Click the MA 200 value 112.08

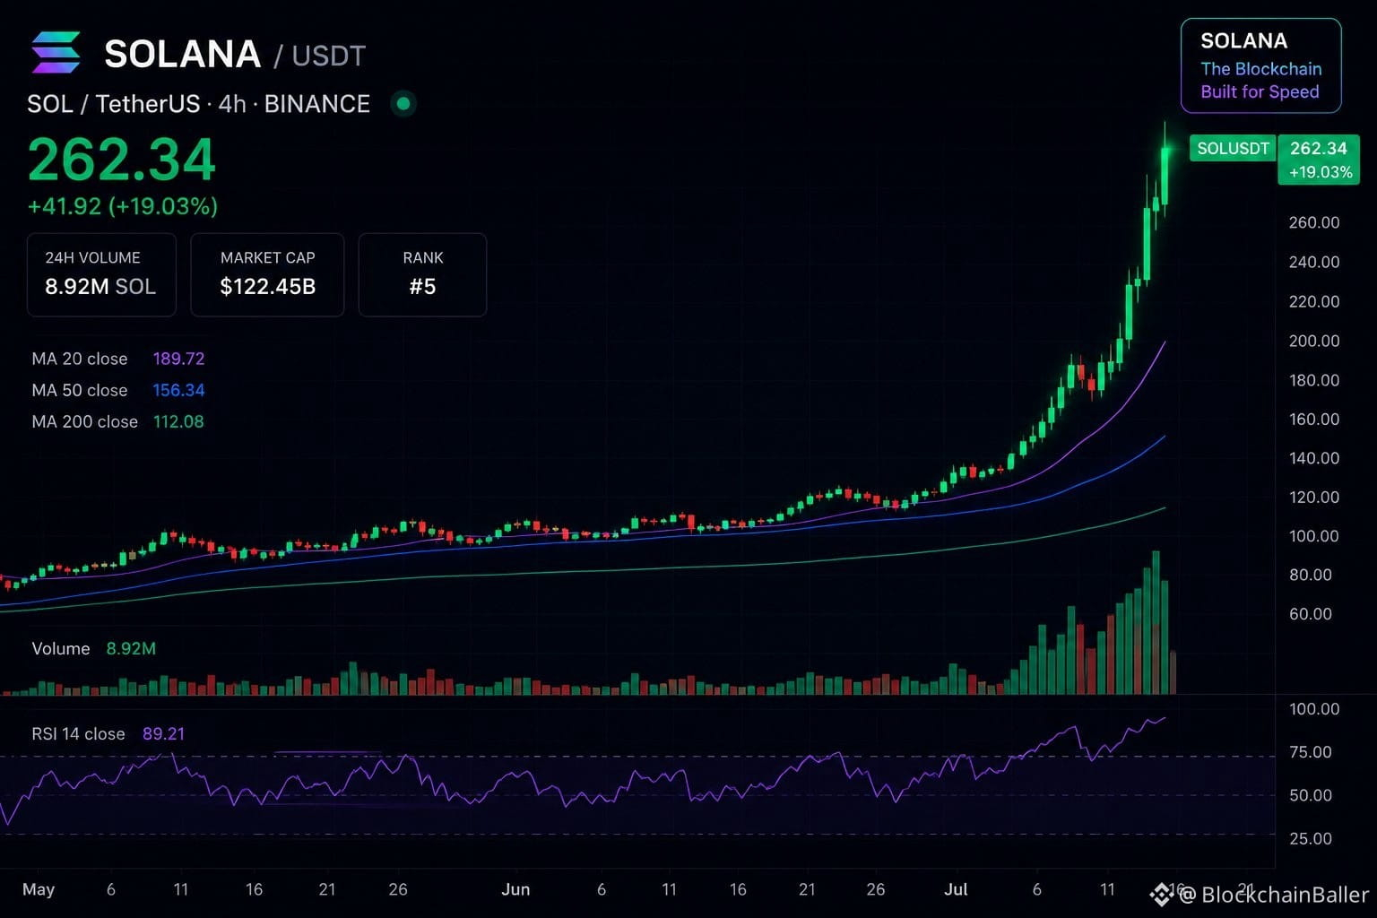(178, 421)
